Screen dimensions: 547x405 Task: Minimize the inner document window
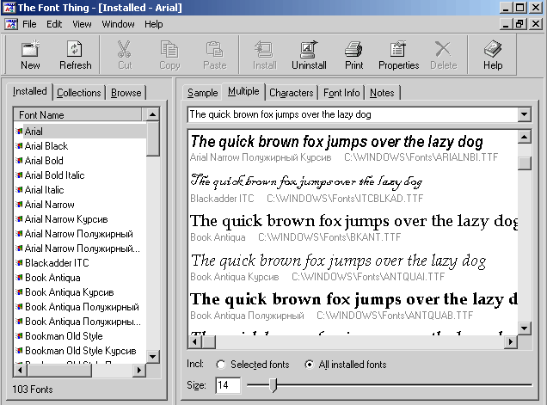507,24
